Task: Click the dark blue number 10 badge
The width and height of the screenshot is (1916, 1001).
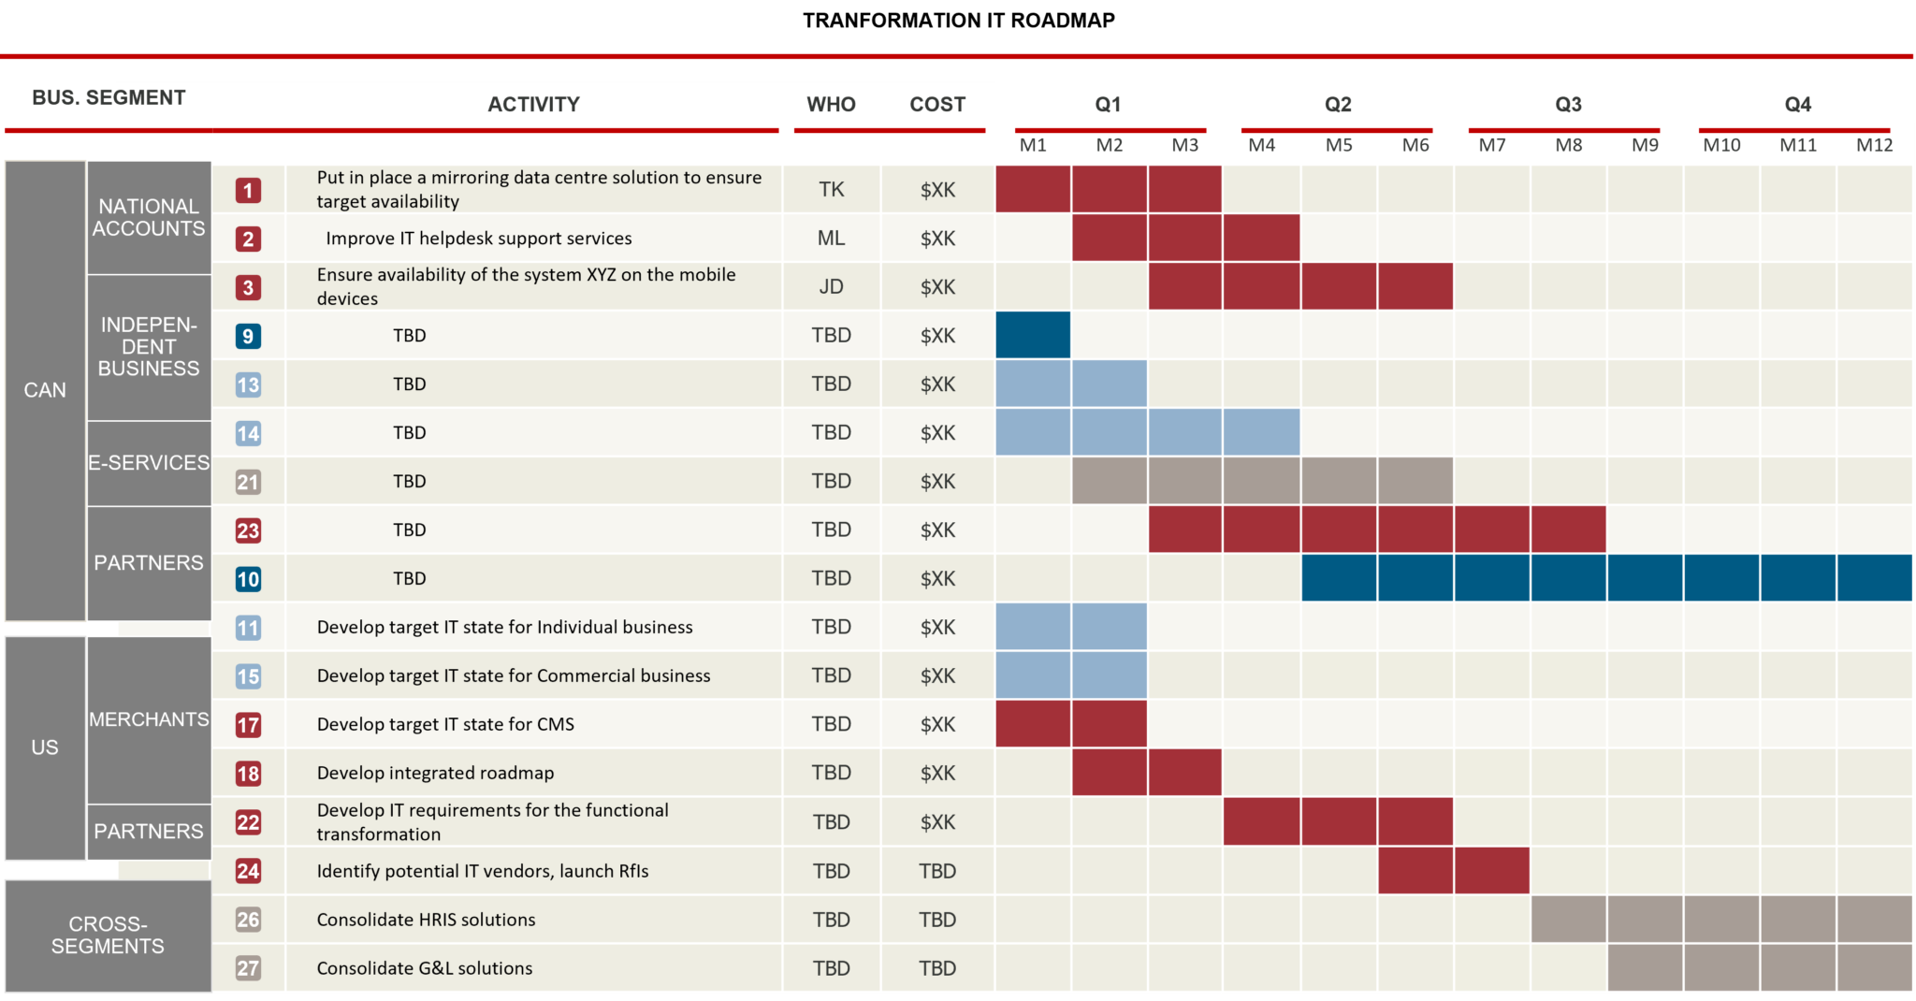Action: [x=248, y=580]
